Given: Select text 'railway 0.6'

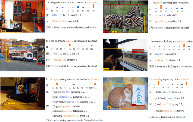Looking at the screenshot, I should (x=161, y=60).
